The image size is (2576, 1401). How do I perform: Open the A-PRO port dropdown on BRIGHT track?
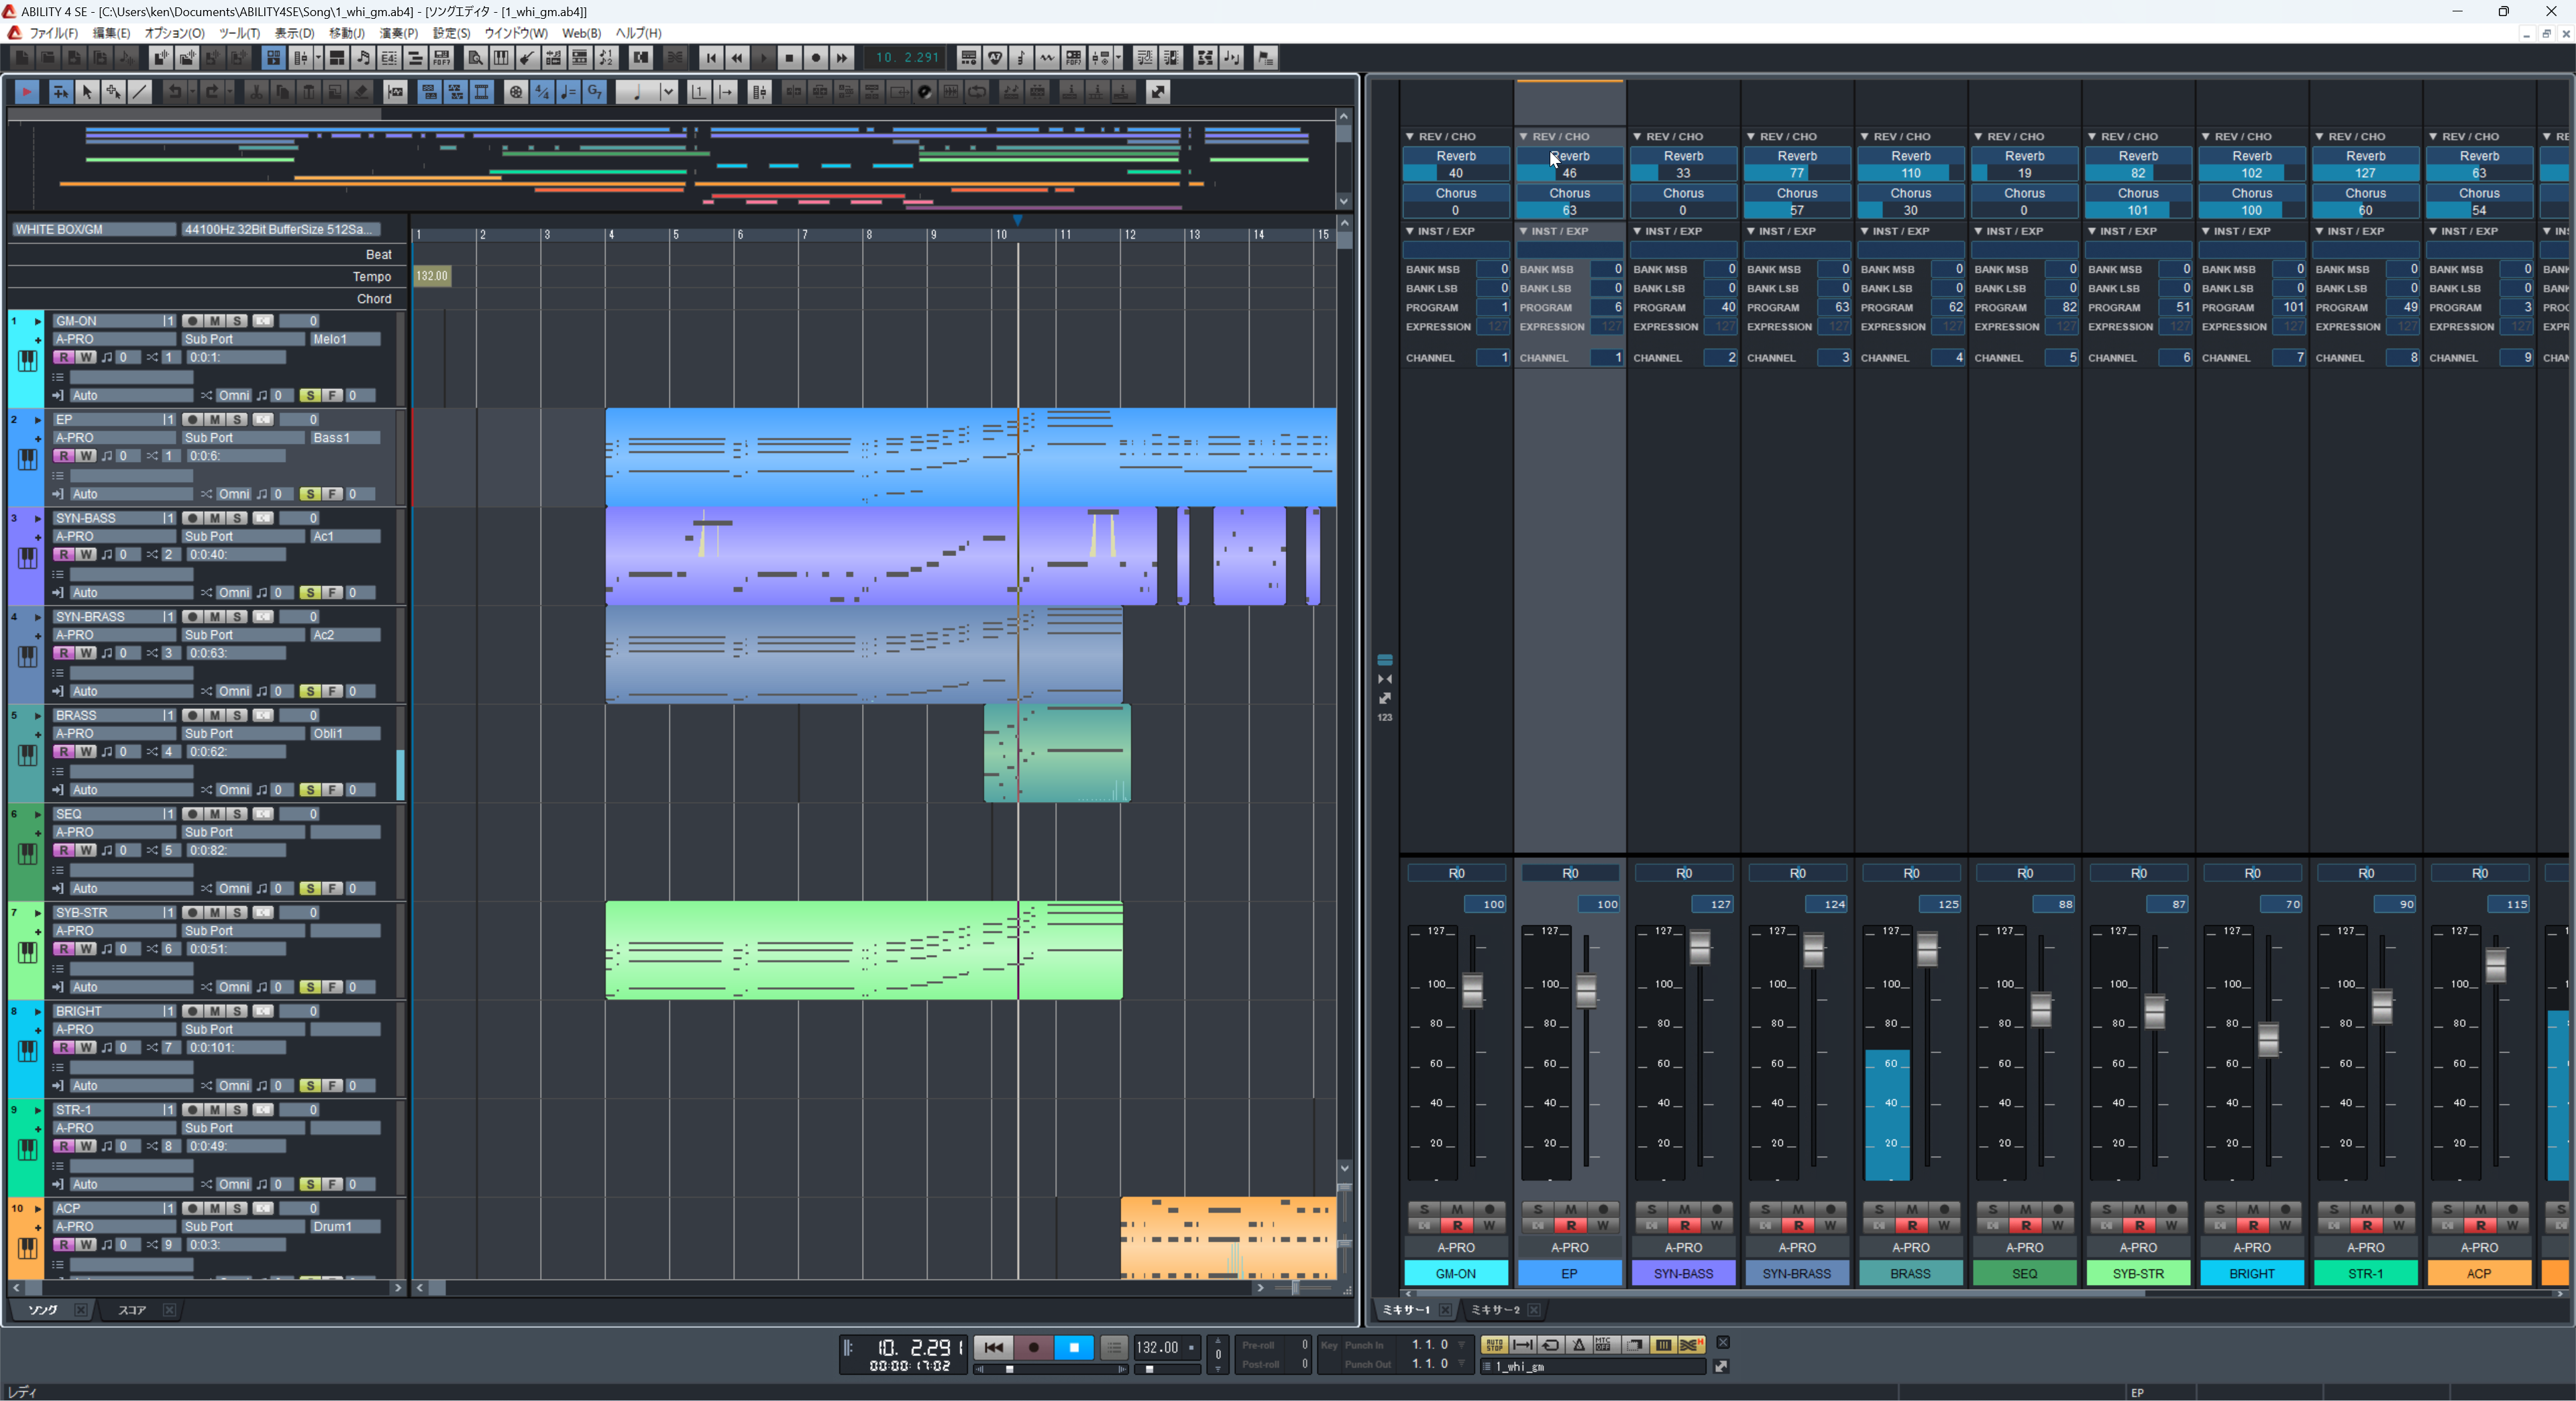point(114,1029)
